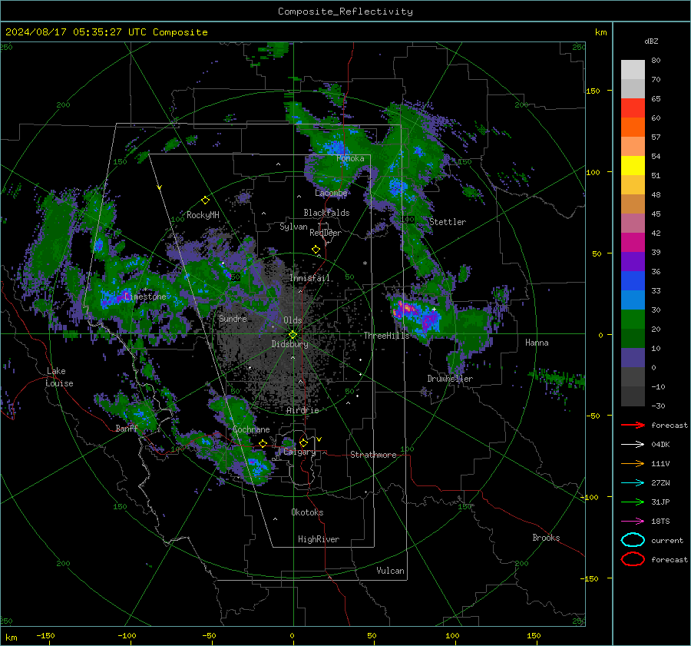The height and width of the screenshot is (646, 691).
Task: Click the Vulcan label
Action: (391, 571)
